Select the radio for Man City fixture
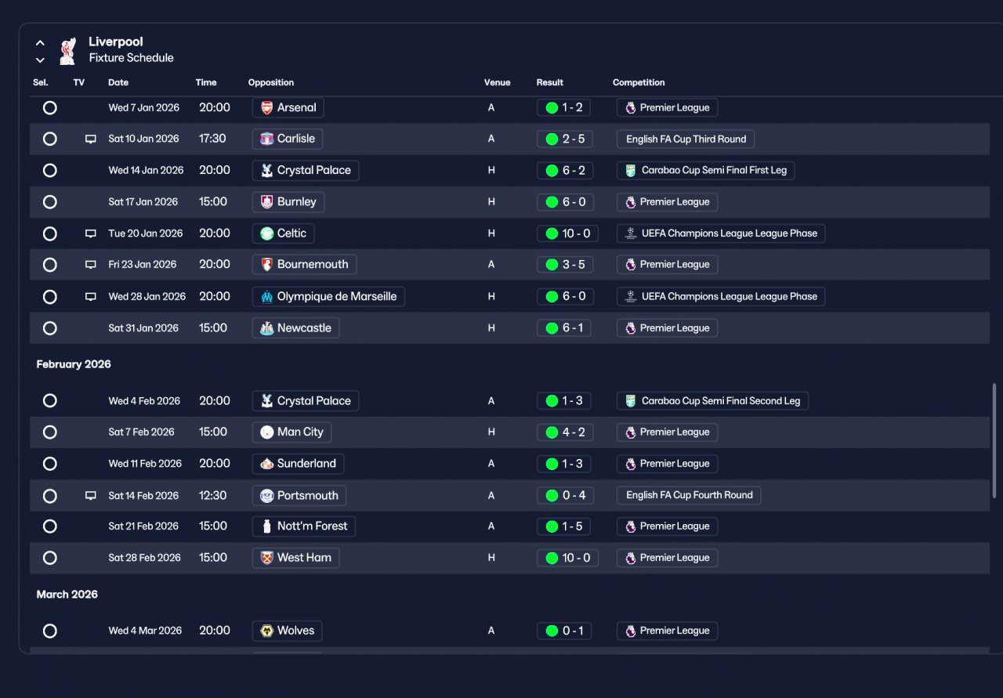 pos(50,432)
